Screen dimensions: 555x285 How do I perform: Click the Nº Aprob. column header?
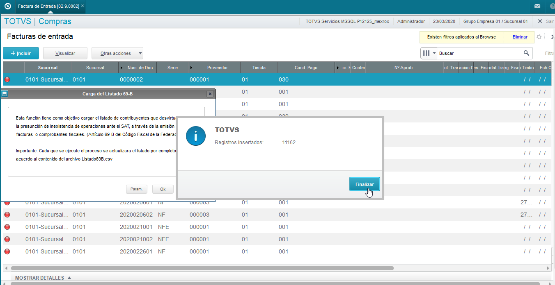coord(404,68)
